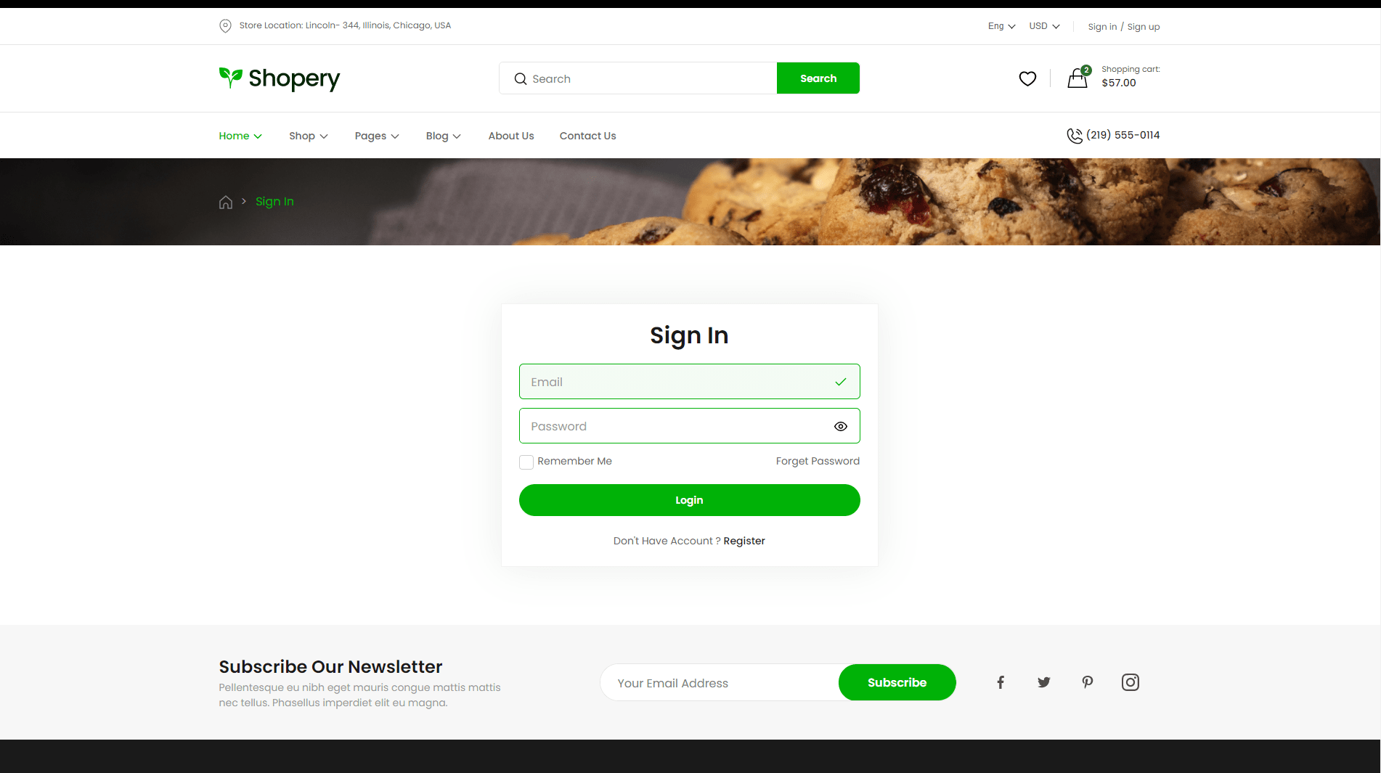Expand the USD currency dropdown

(x=1044, y=26)
